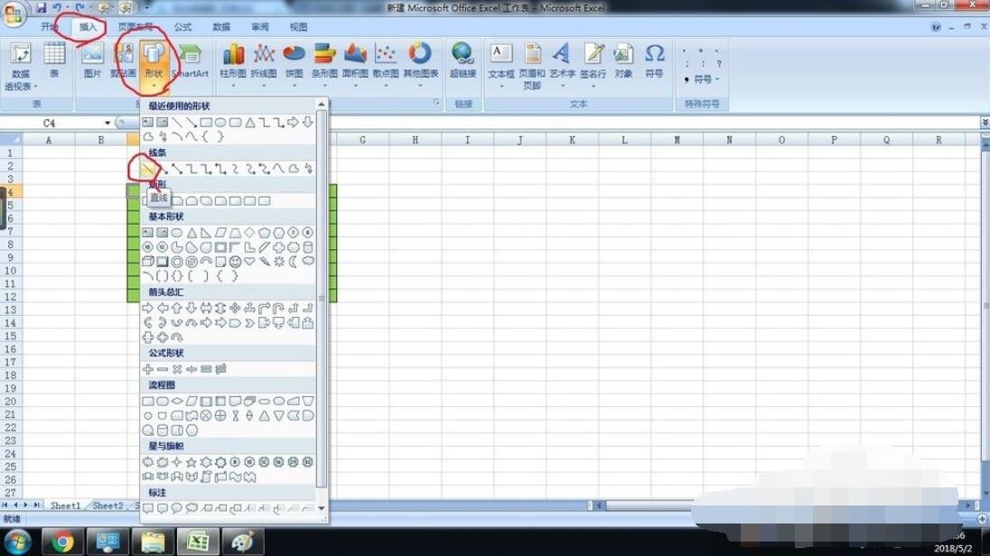
Task: Expand the 折线图 line chart options
Action: (264, 65)
